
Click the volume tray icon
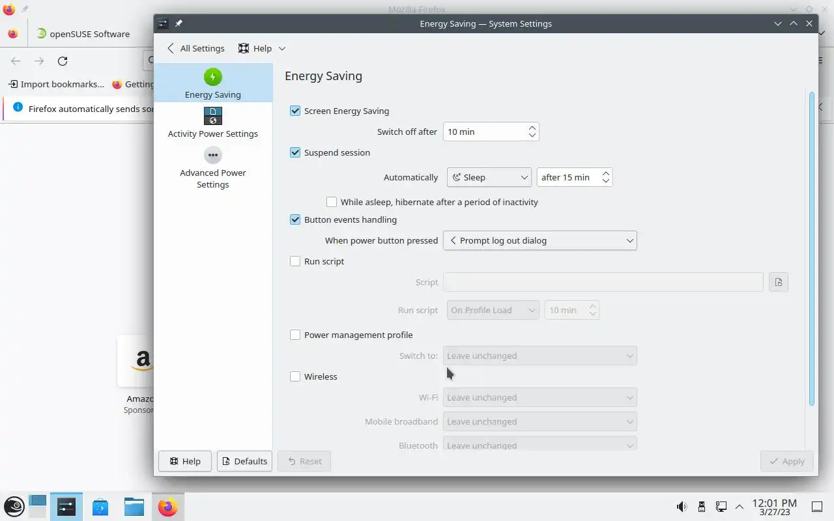[x=682, y=507]
